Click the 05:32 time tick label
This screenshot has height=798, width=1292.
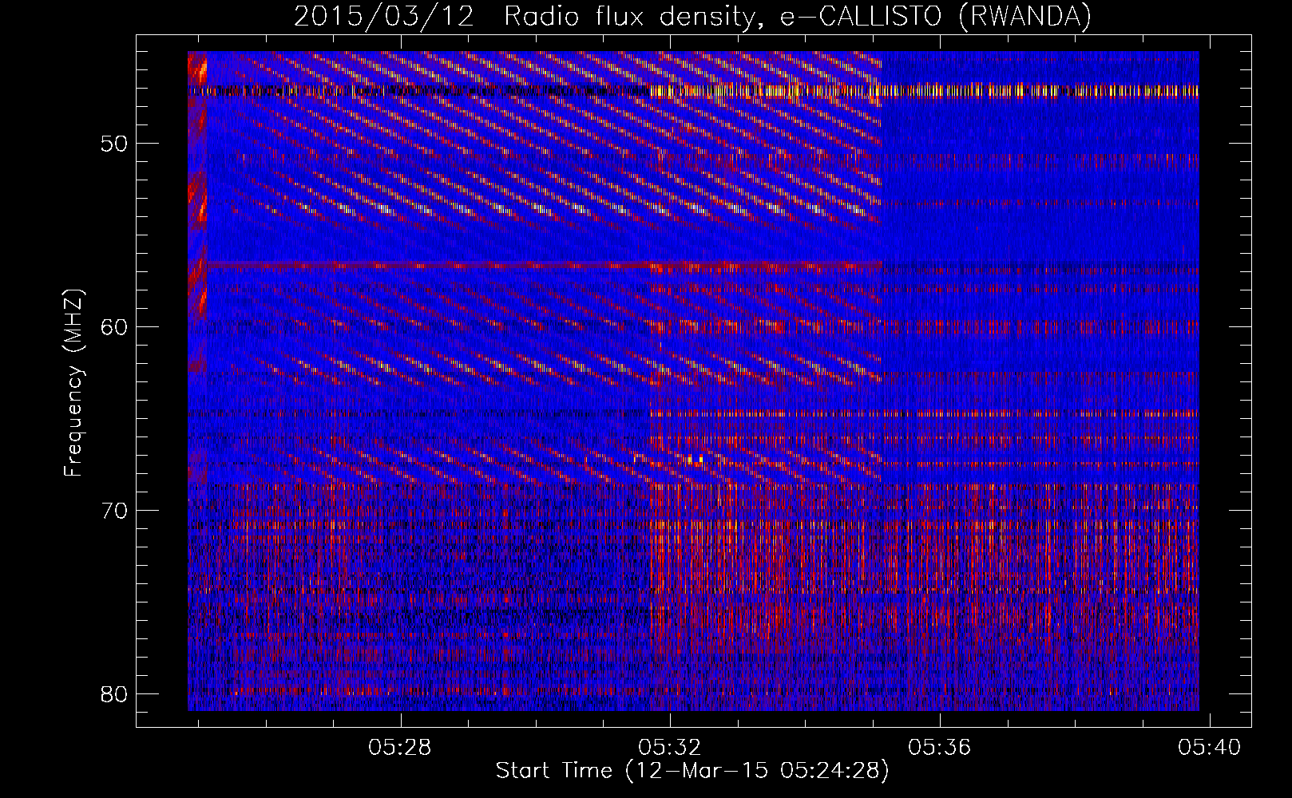[669, 748]
